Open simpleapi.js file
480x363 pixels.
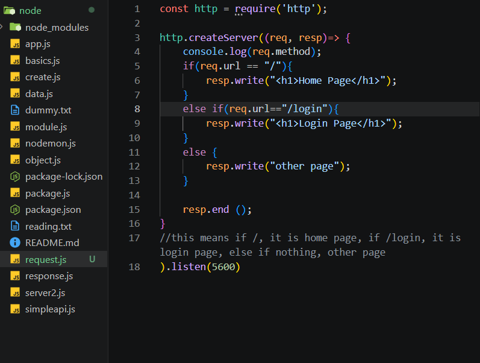tap(50, 309)
